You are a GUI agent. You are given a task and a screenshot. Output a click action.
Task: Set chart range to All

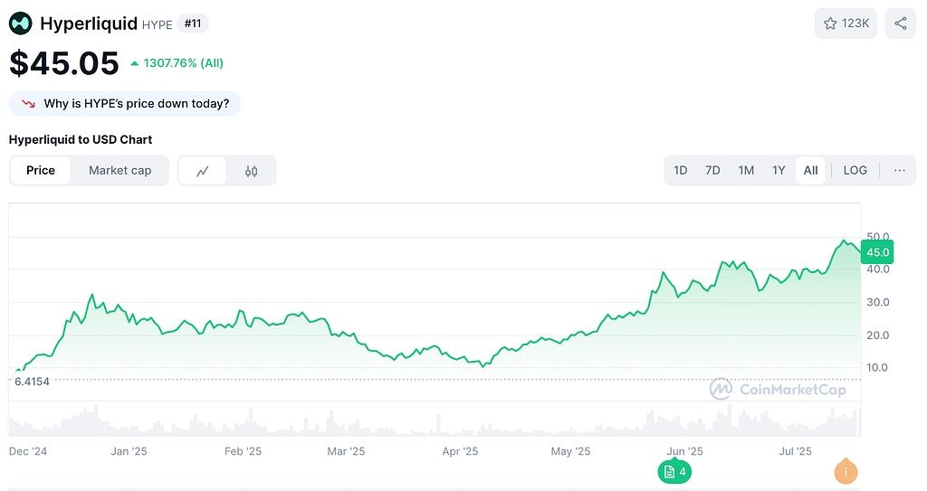coord(810,170)
